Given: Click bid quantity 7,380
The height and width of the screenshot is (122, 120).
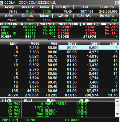Looking at the screenshot, I should (34, 48).
